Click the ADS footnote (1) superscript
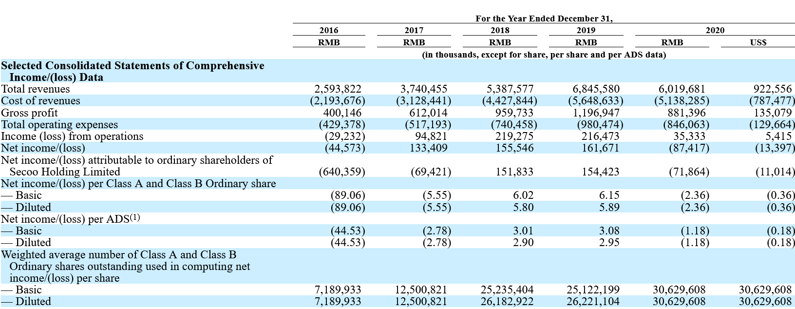This screenshot has height=309, width=795. tap(135, 217)
